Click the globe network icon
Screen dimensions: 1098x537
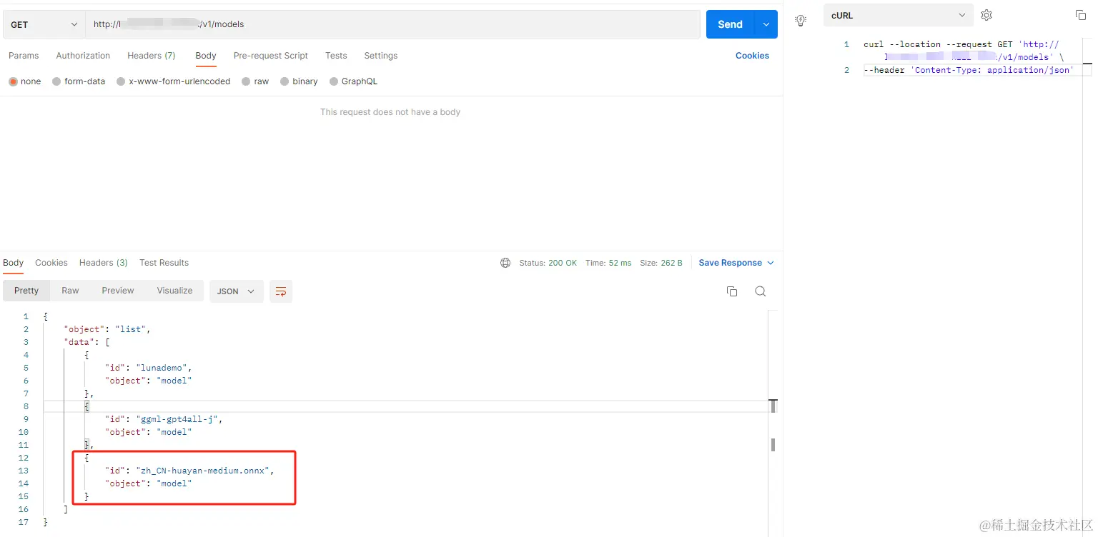[505, 263]
